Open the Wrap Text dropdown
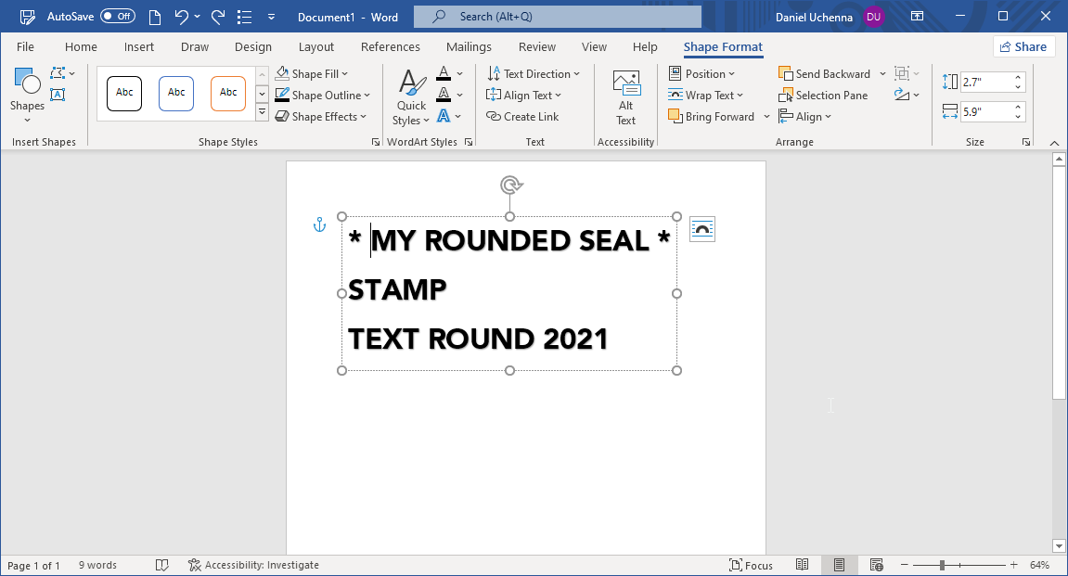 [x=708, y=95]
